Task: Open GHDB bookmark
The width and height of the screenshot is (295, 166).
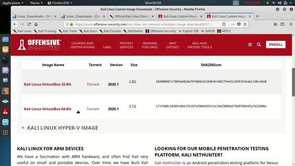Action: coord(208,31)
